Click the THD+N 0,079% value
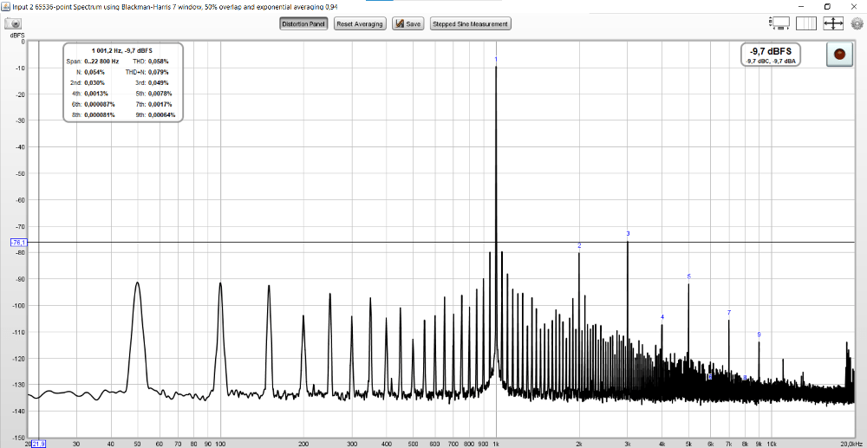This screenshot has height=448, width=867. (159, 73)
